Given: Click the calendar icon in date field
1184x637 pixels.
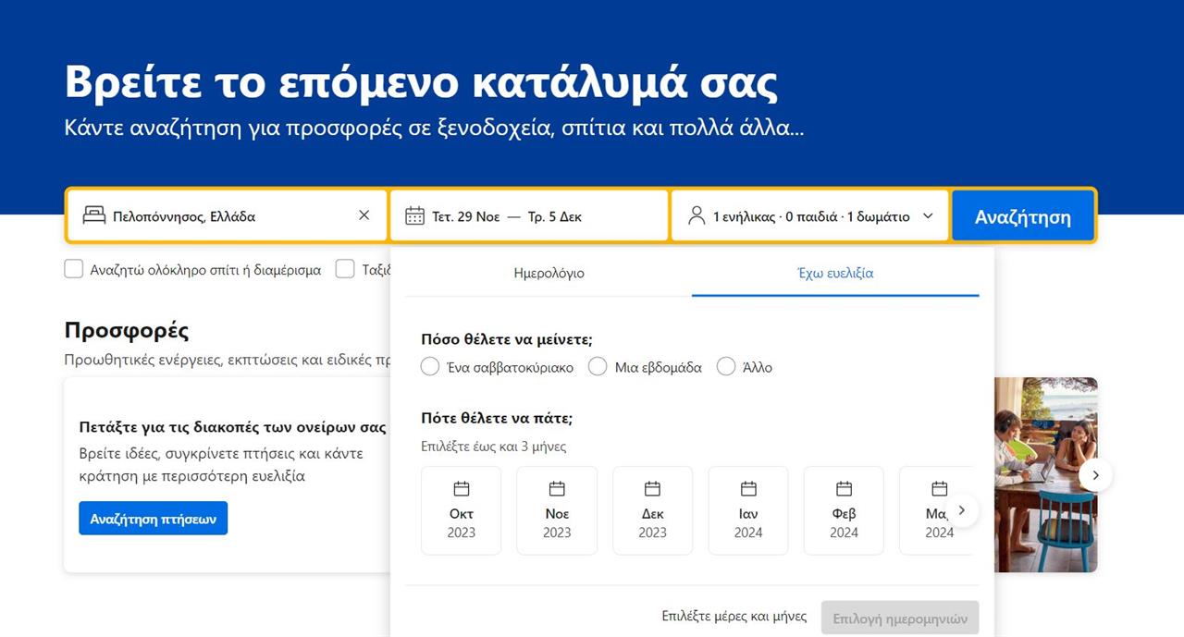Looking at the screenshot, I should click(414, 216).
